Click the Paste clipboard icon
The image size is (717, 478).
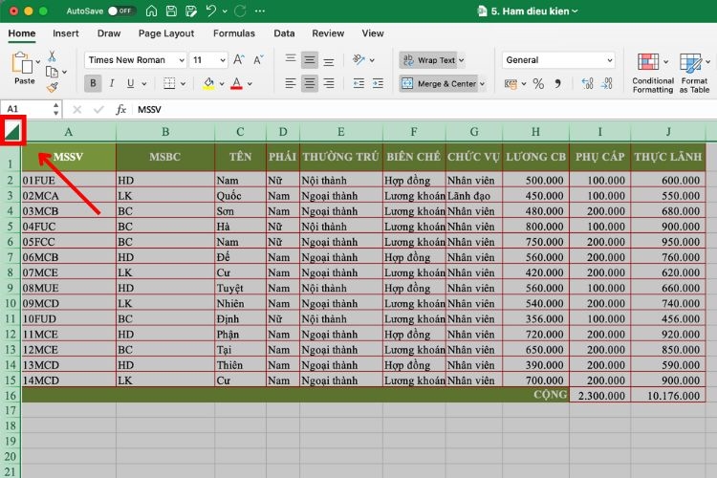tap(22, 63)
